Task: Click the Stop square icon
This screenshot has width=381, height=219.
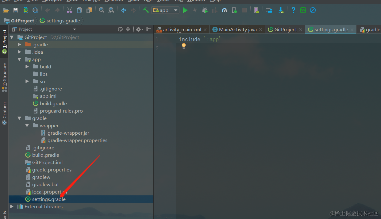Action: pyautogui.click(x=244, y=10)
